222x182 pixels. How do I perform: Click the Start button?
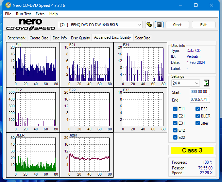pyautogui.click(x=177, y=25)
